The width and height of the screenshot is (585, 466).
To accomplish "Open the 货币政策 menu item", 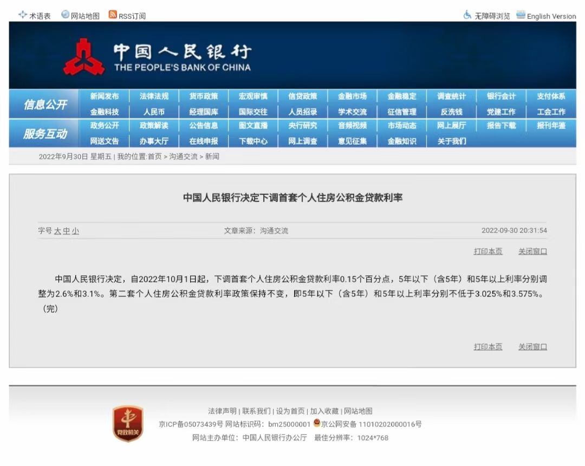I will point(204,96).
